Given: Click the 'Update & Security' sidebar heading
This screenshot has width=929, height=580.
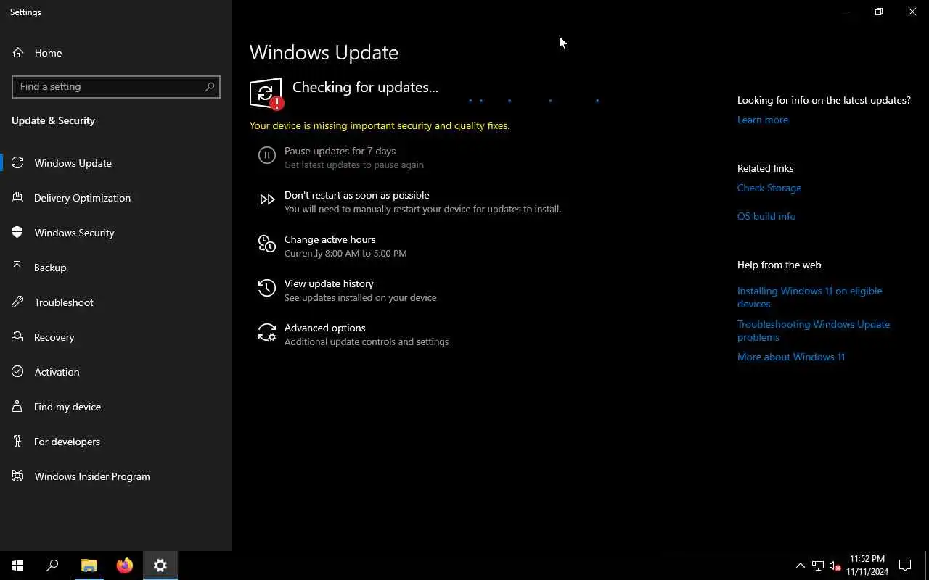Looking at the screenshot, I should point(53,121).
